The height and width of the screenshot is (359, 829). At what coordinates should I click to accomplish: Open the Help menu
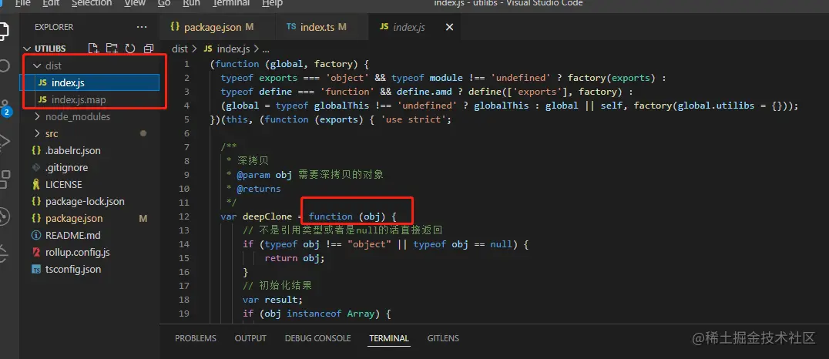coord(272,3)
